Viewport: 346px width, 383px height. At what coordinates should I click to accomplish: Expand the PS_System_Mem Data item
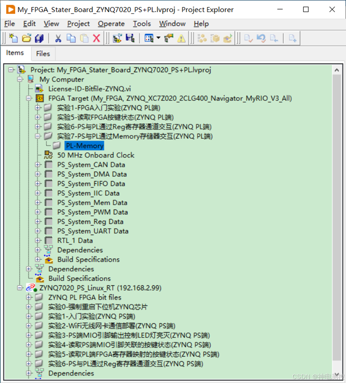(37, 203)
